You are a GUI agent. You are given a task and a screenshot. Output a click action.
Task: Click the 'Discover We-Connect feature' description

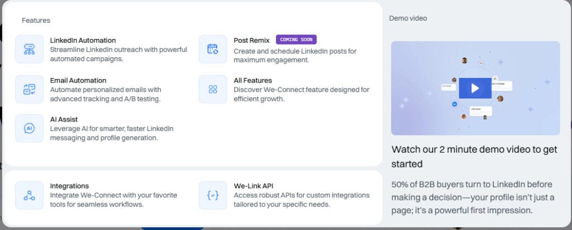tap(301, 94)
